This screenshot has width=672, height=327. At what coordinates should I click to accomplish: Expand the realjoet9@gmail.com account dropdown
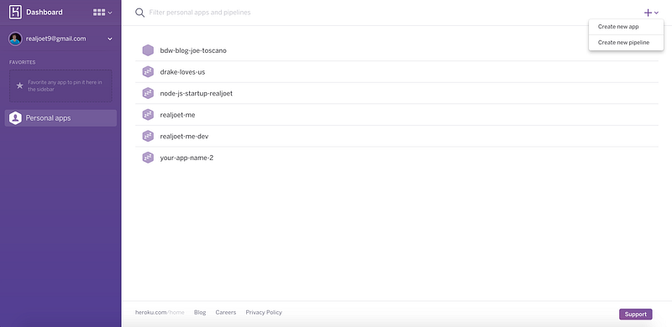tap(110, 39)
